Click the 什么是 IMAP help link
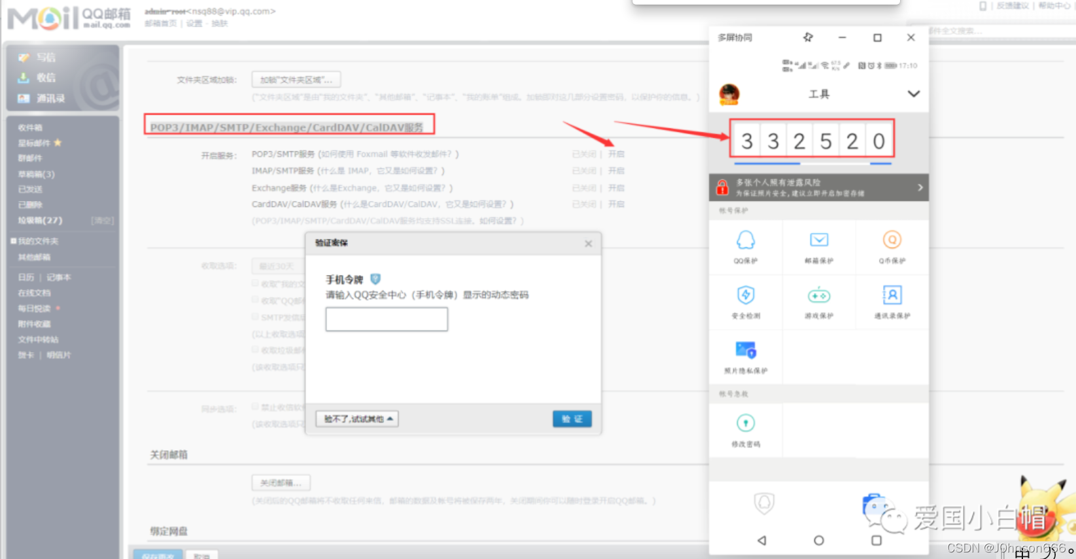Image resolution: width=1076 pixels, height=559 pixels. tap(381, 171)
